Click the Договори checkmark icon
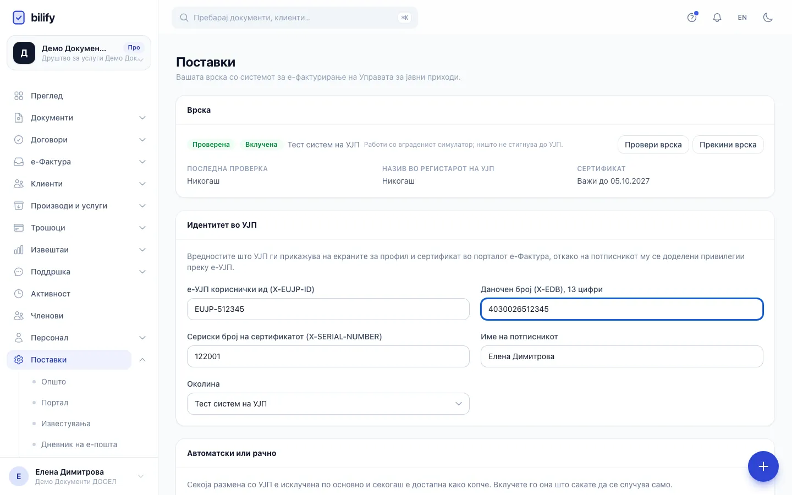This screenshot has width=792, height=495. pyautogui.click(x=19, y=140)
